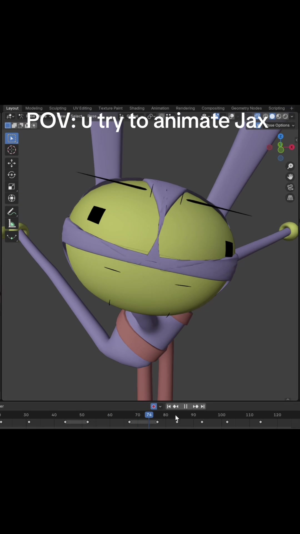Enable solid viewport shading
This screenshot has width=300, height=534.
click(x=272, y=116)
